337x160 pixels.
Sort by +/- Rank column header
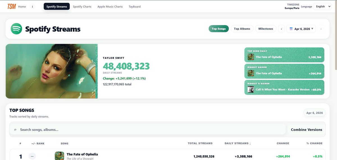pos(38,143)
